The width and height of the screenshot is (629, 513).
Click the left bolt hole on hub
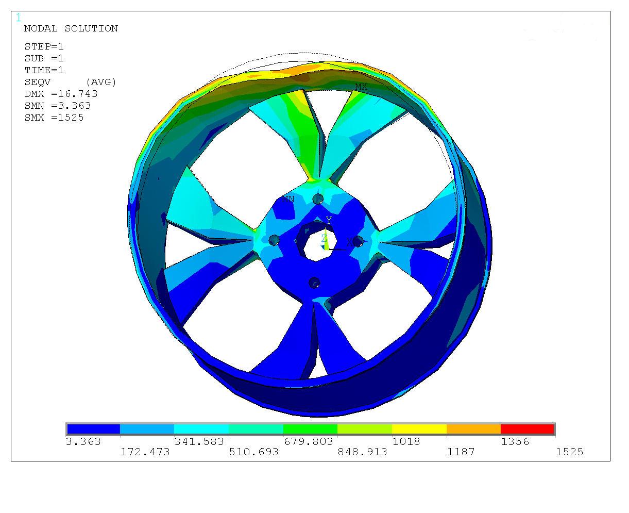coord(274,240)
